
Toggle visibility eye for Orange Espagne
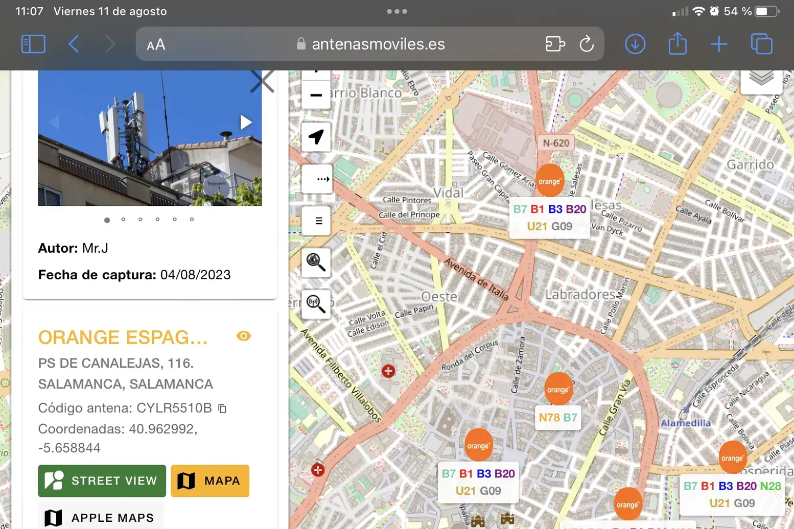(244, 336)
